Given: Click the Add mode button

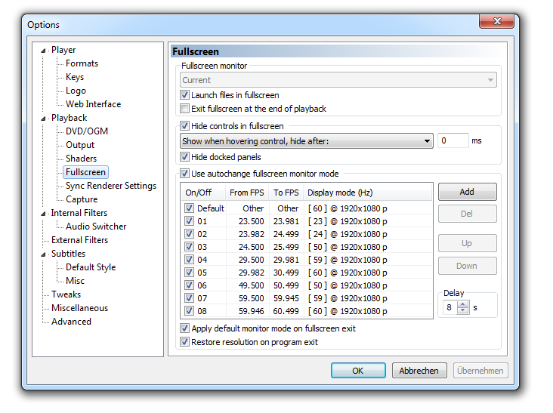Looking at the screenshot, I should tap(468, 192).
